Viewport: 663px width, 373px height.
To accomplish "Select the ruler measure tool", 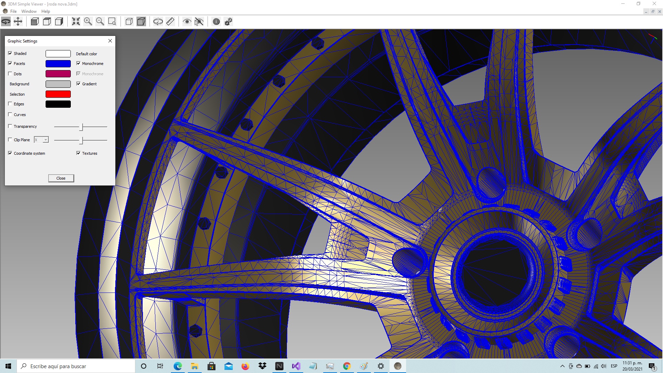I will pos(170,21).
